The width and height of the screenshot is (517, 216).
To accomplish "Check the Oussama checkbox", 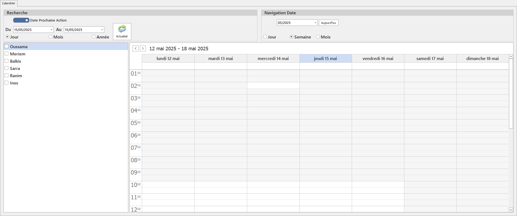I will [x=7, y=47].
